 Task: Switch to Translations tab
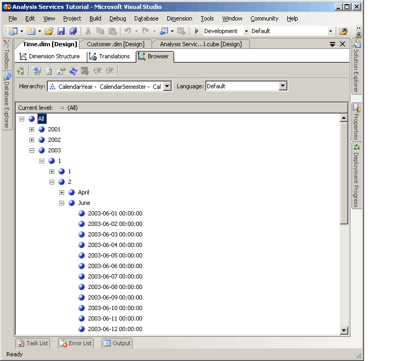point(109,56)
